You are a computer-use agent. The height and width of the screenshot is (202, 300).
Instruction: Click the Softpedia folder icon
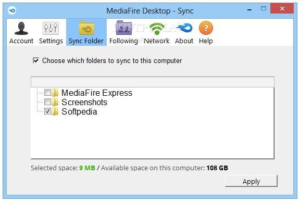click(55, 111)
